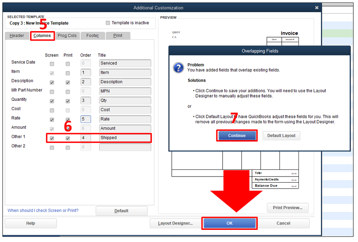
Task: Focus the Order field for Rate
Action: point(86,119)
